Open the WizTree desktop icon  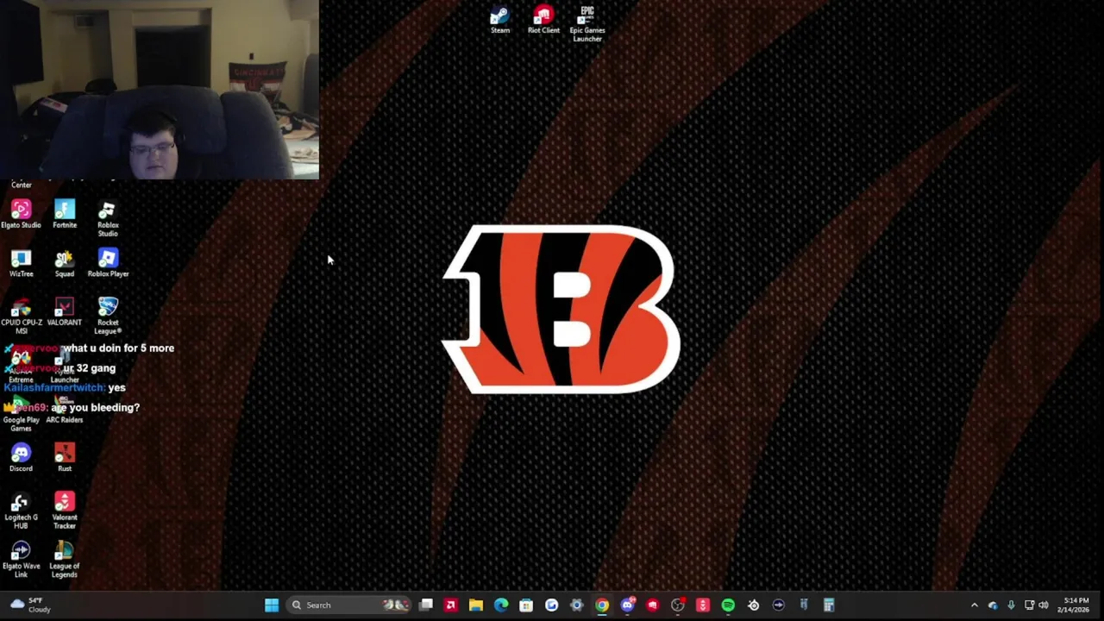tap(21, 263)
